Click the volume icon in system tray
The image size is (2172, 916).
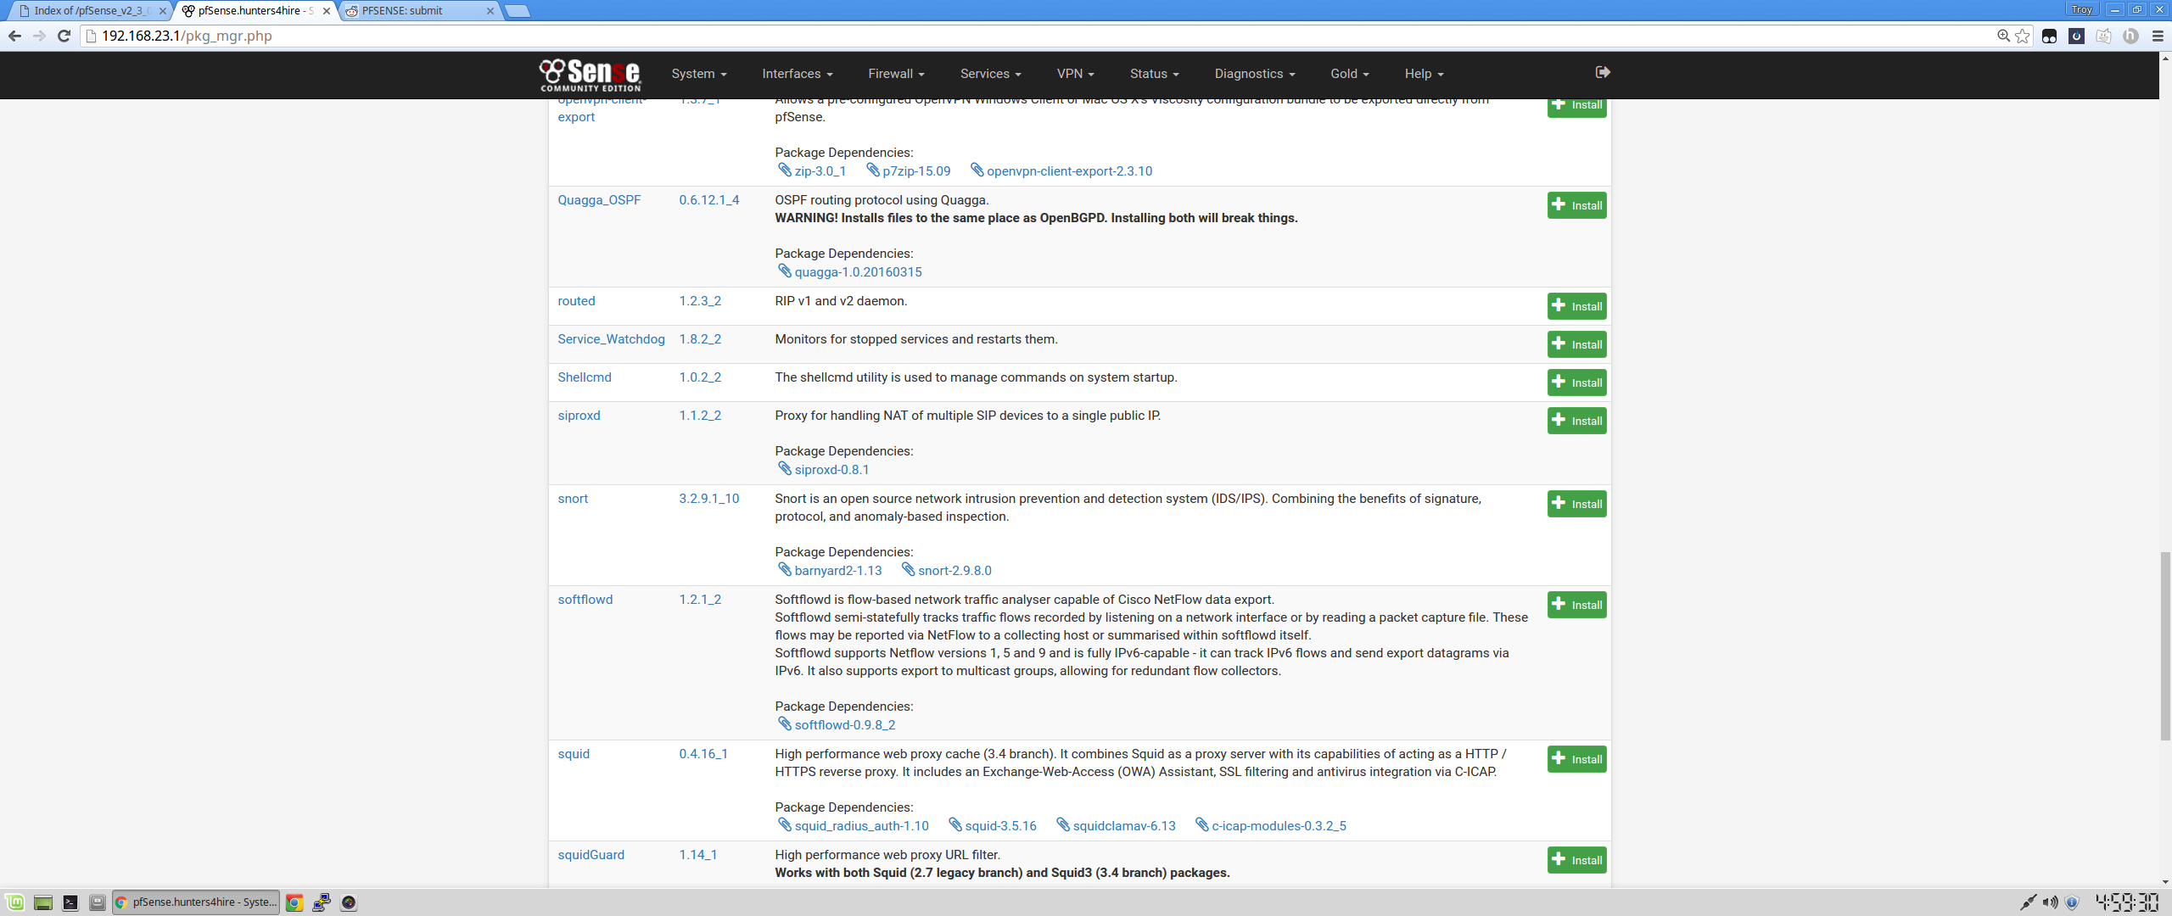[x=2050, y=902]
